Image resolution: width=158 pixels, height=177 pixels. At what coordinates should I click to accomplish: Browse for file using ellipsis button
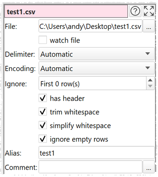point(149,26)
